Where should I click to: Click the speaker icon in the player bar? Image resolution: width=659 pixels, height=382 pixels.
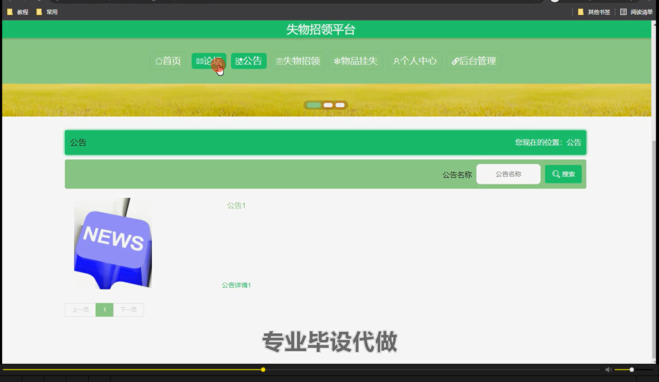coord(608,369)
